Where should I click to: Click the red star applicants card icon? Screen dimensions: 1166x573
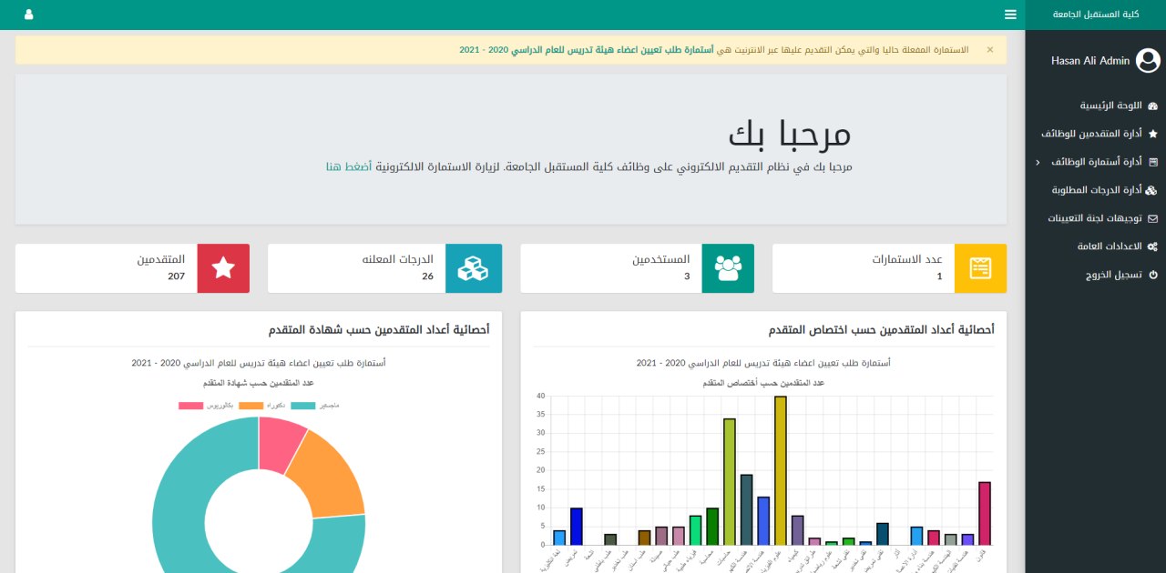coord(223,268)
